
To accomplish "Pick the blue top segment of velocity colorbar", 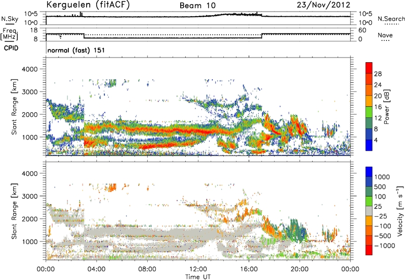I will tap(369, 172).
